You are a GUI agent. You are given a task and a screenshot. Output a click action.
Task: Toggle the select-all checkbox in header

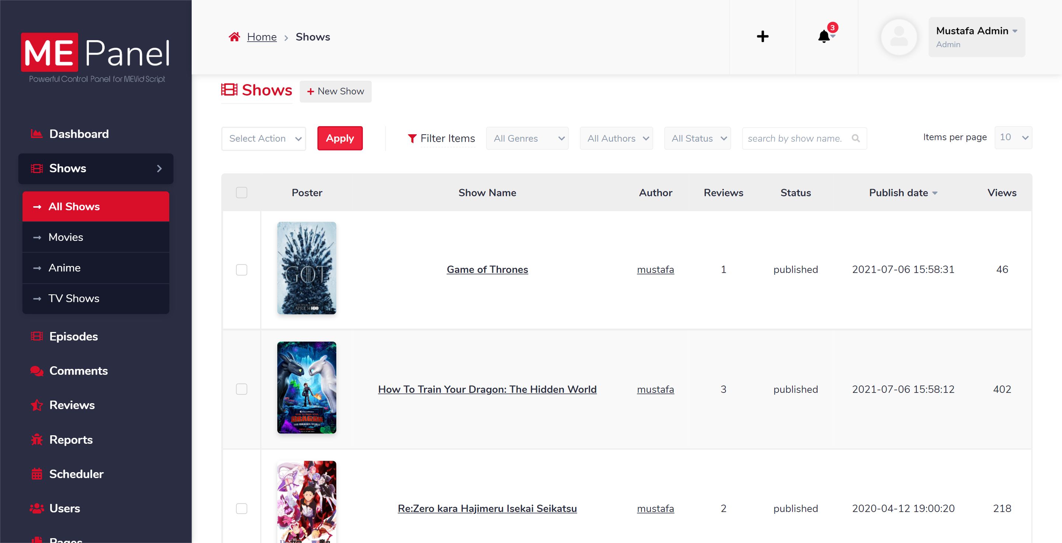tap(242, 193)
